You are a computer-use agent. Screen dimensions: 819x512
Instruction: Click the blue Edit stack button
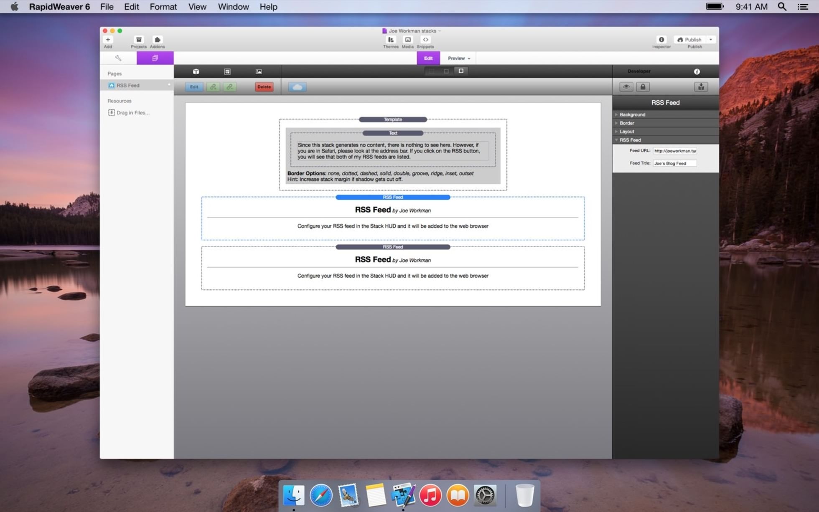tap(194, 87)
